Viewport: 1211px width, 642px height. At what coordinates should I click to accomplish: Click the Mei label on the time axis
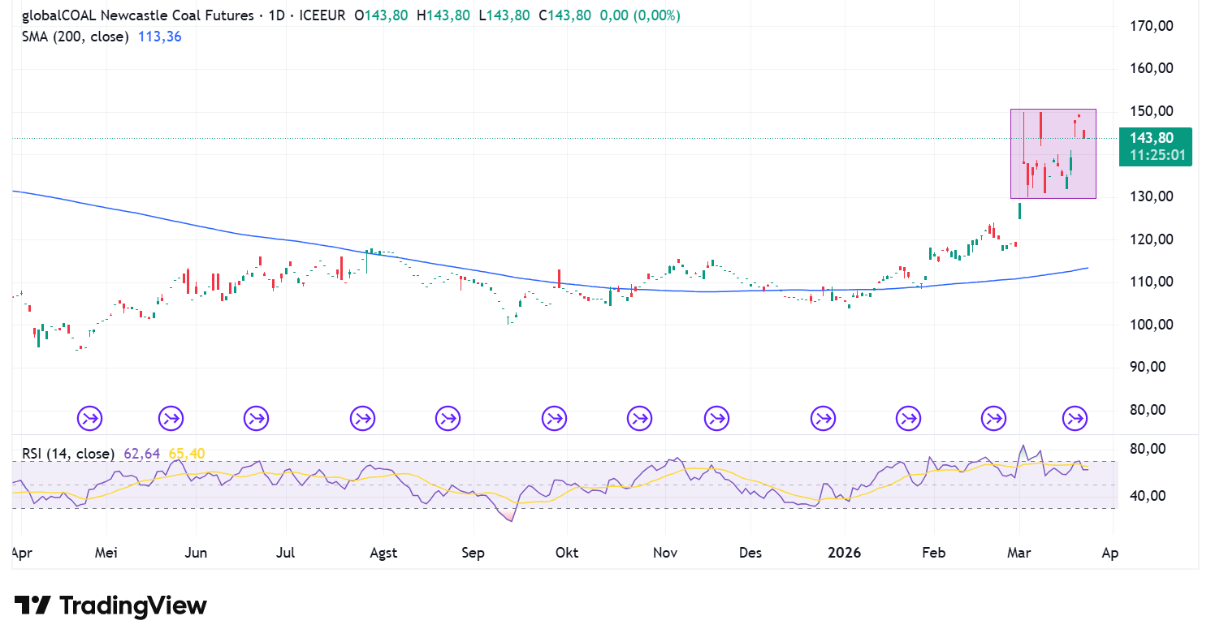(x=106, y=553)
